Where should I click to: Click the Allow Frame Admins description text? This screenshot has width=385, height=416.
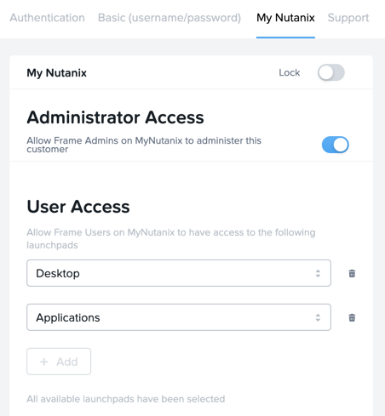[144, 145]
